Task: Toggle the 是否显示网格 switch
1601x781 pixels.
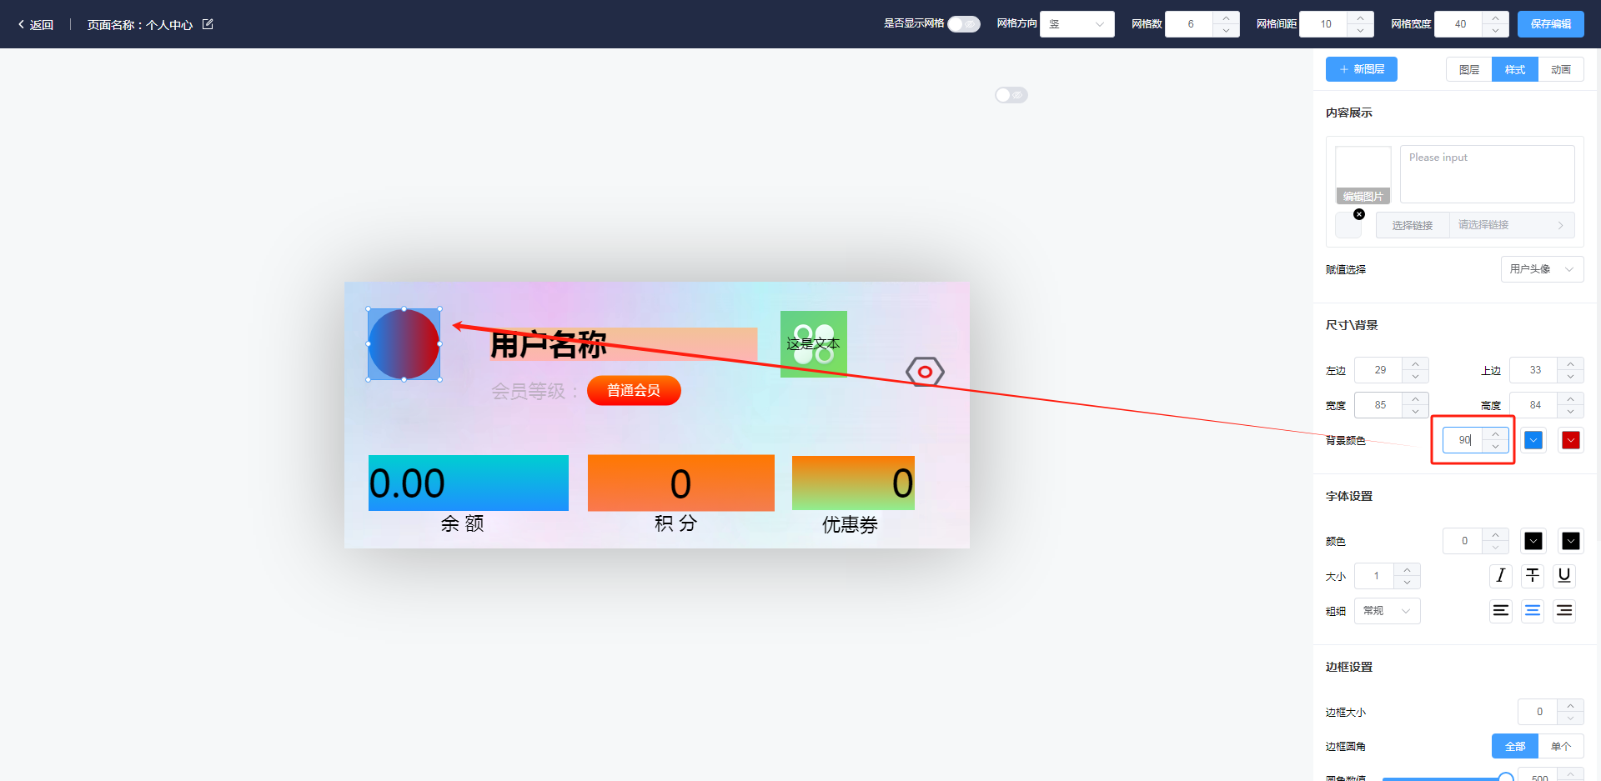Action: click(963, 24)
